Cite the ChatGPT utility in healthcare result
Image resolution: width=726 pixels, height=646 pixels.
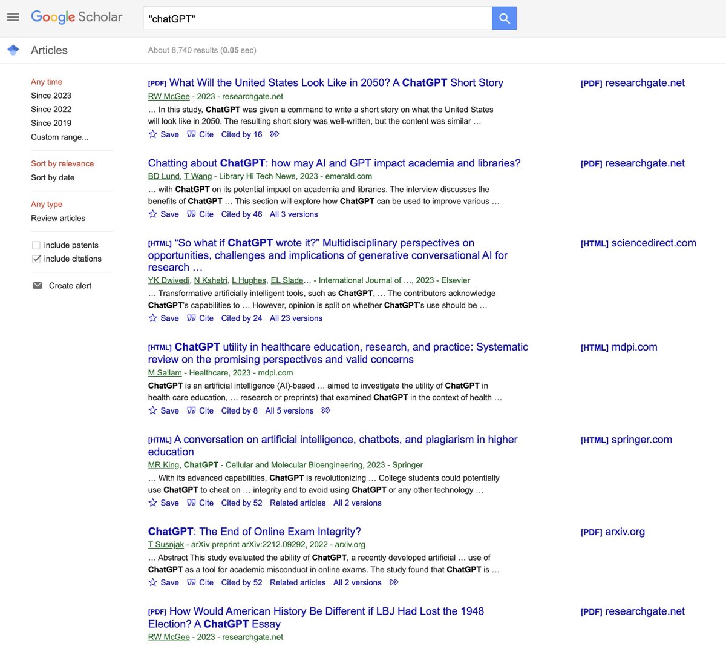(200, 410)
